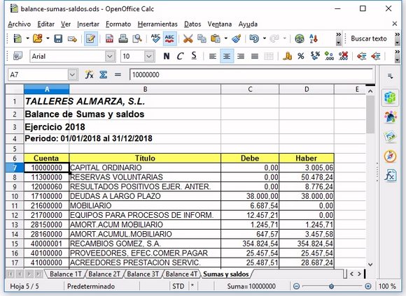Toggle Edit file mode icon
406x296 pixels.
[91, 38]
